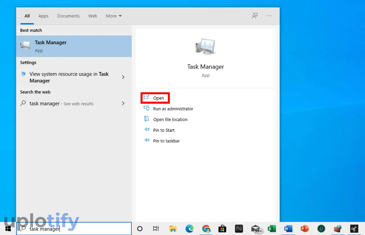365x235 pixels.
Task: Click the Search the web heading
Action: (35, 92)
